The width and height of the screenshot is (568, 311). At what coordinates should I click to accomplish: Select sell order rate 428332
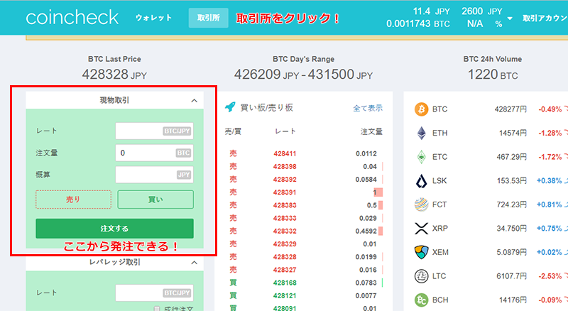pos(285,231)
